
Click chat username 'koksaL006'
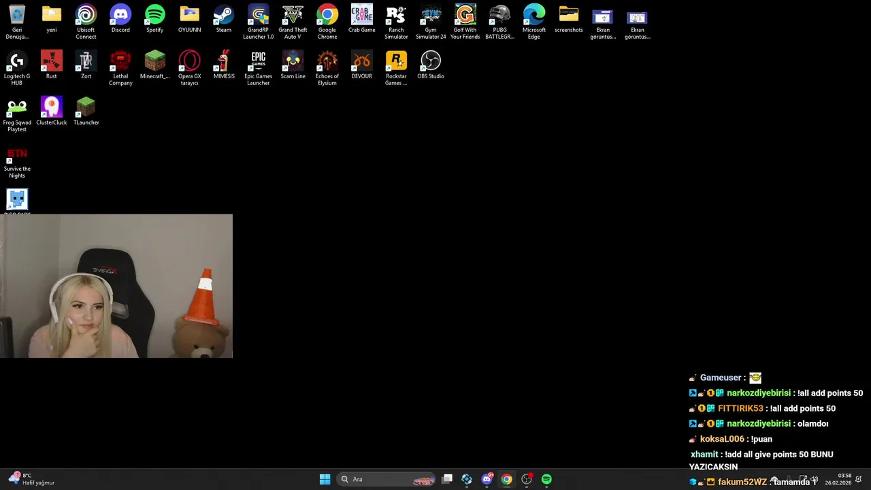(722, 439)
